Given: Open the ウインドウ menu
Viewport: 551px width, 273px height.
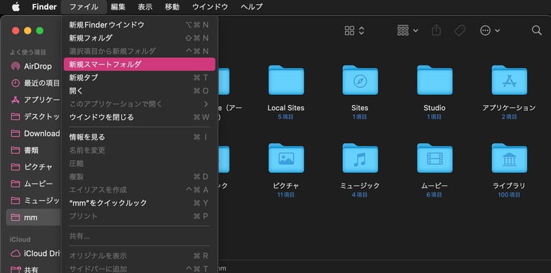Looking at the screenshot, I should coord(210,7).
